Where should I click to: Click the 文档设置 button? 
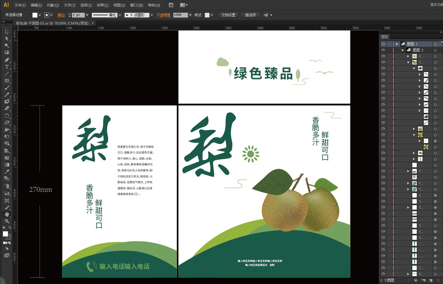tap(228, 15)
